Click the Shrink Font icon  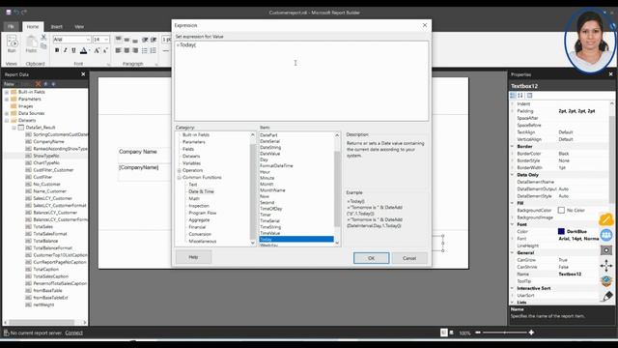point(105,50)
